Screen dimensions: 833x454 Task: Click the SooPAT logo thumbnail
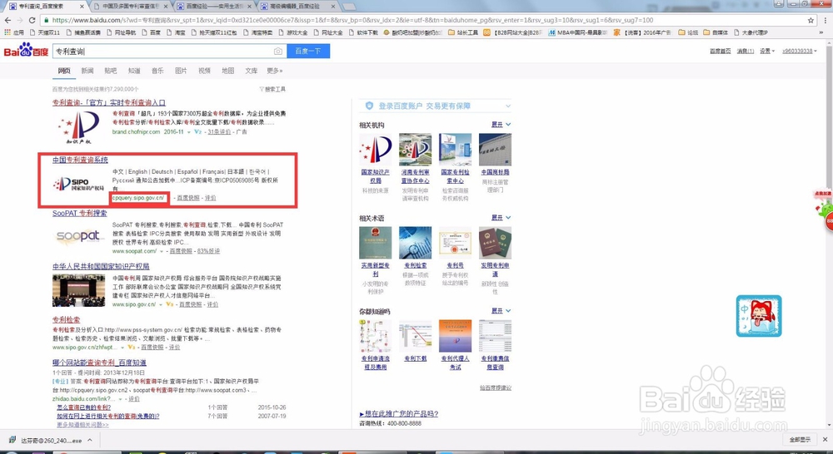pos(78,236)
